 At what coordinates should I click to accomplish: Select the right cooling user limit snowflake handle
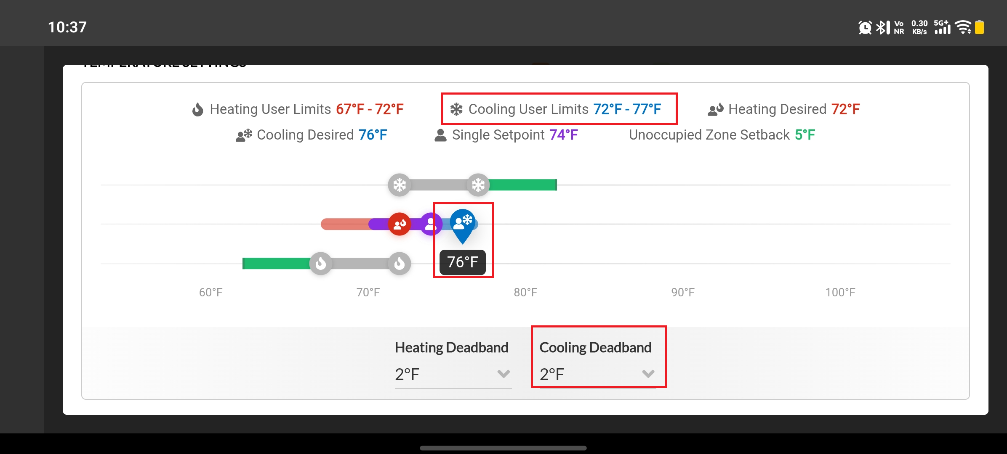(478, 185)
